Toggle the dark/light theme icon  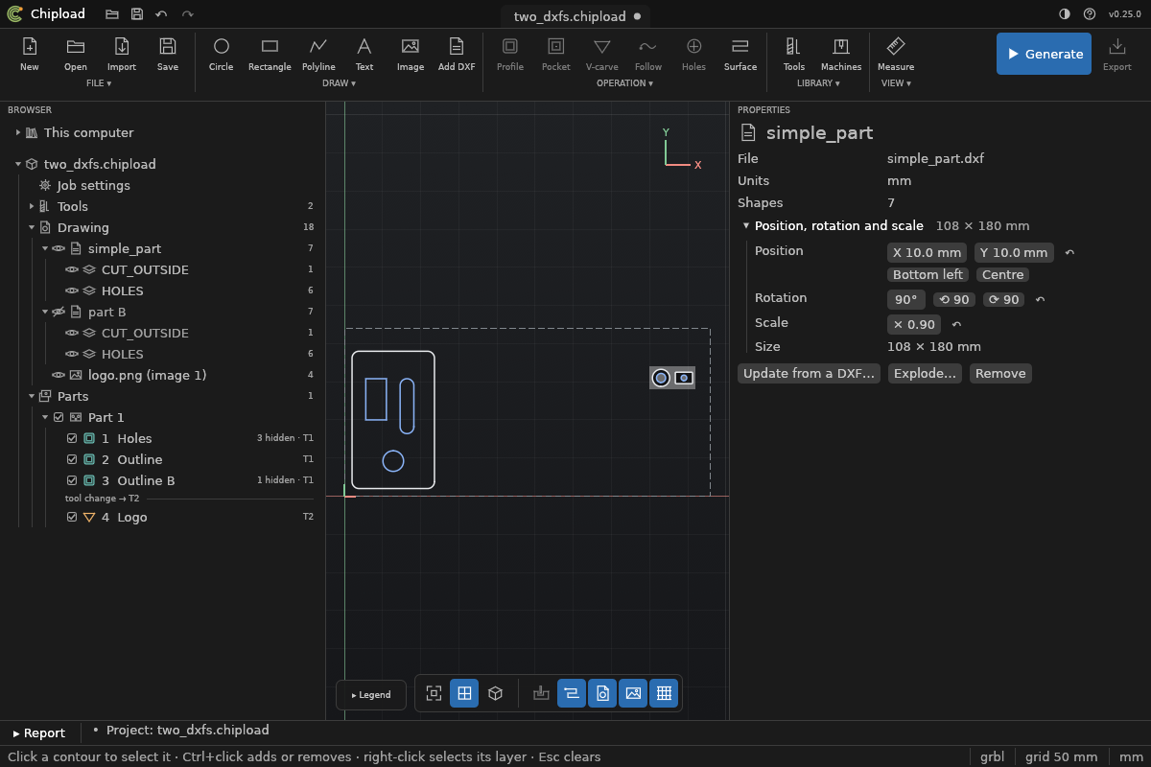pyautogui.click(x=1065, y=14)
